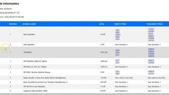Open run link 128016
169x95 pixels.
pyautogui.click(x=151, y=56)
